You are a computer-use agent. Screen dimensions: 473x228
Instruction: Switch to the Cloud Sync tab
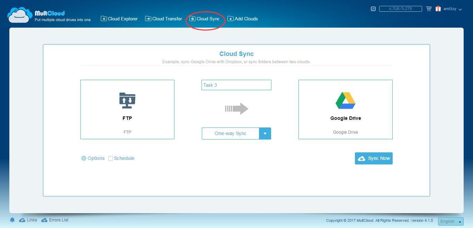click(205, 19)
